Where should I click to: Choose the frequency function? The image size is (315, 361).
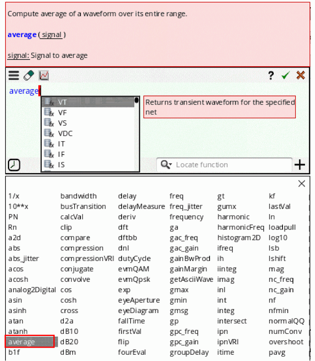(186, 217)
